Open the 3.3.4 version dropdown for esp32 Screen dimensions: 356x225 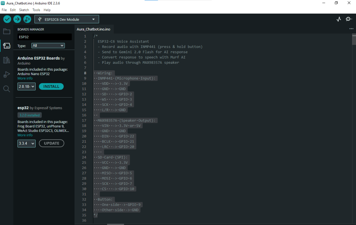26,143
